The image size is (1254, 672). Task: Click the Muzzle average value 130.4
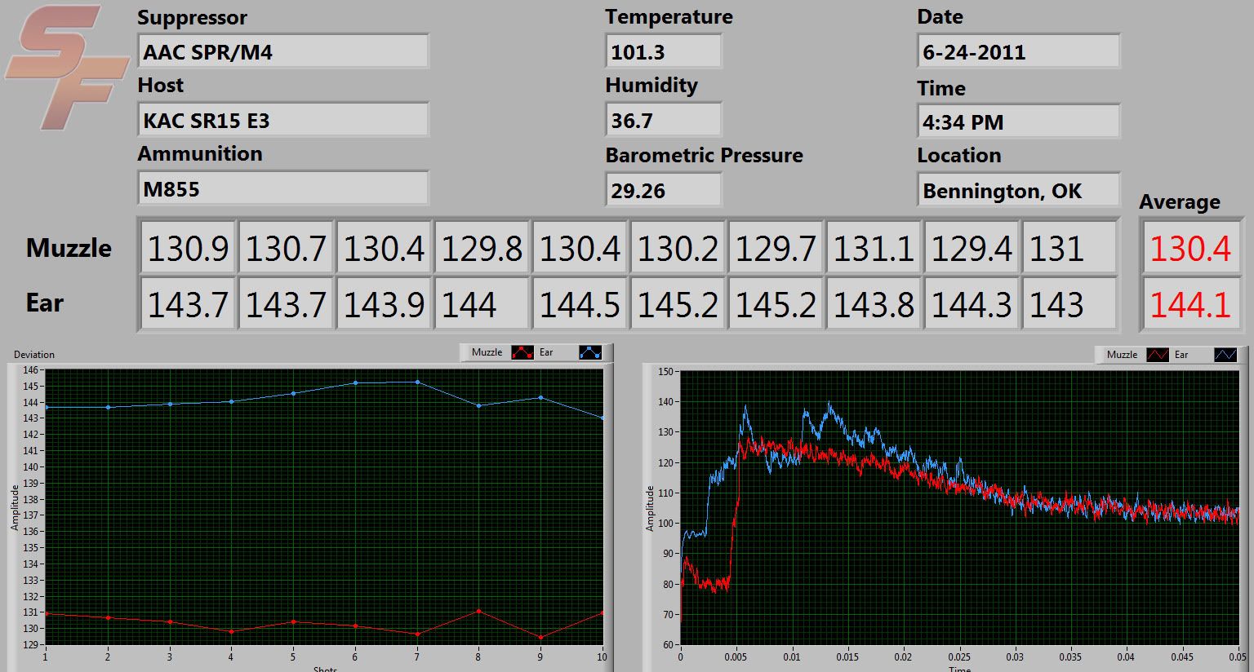coord(1190,248)
